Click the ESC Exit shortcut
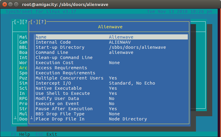Screen dimensions: 221x137 click(46, 134)
